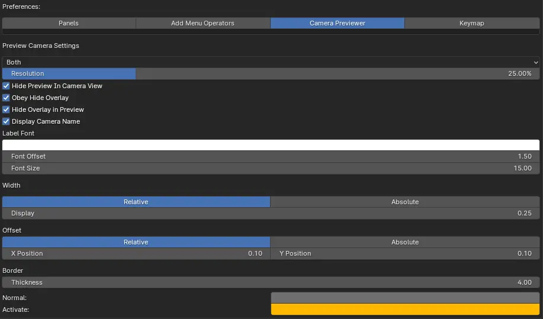Click the Font Size value field
Image resolution: width=543 pixels, height=319 pixels.
pyautogui.click(x=271, y=168)
